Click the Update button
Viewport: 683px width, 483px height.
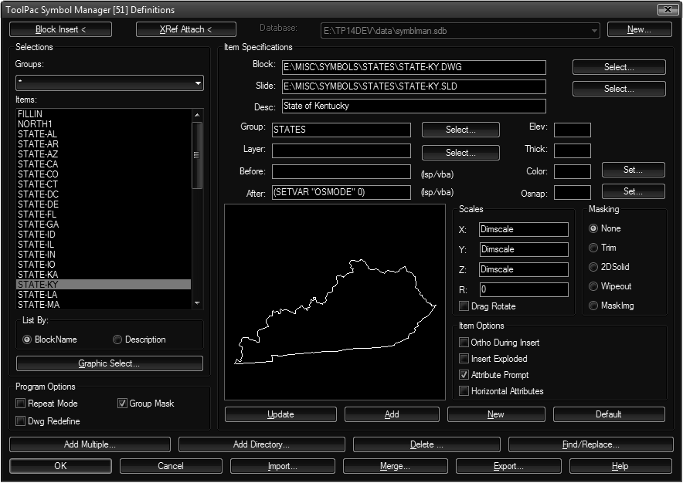coord(281,414)
